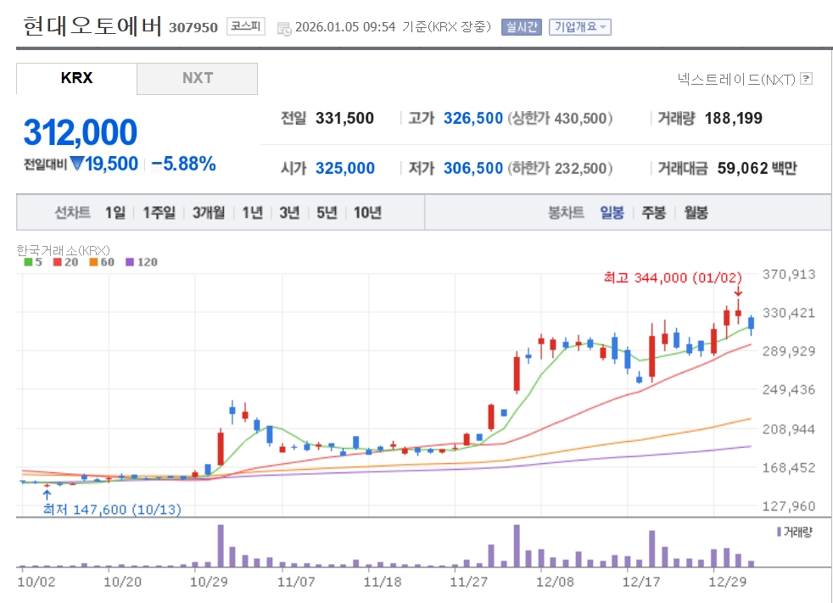Screen dimensions: 833x603
Task: Show the 3년 line chart
Action: (x=289, y=213)
